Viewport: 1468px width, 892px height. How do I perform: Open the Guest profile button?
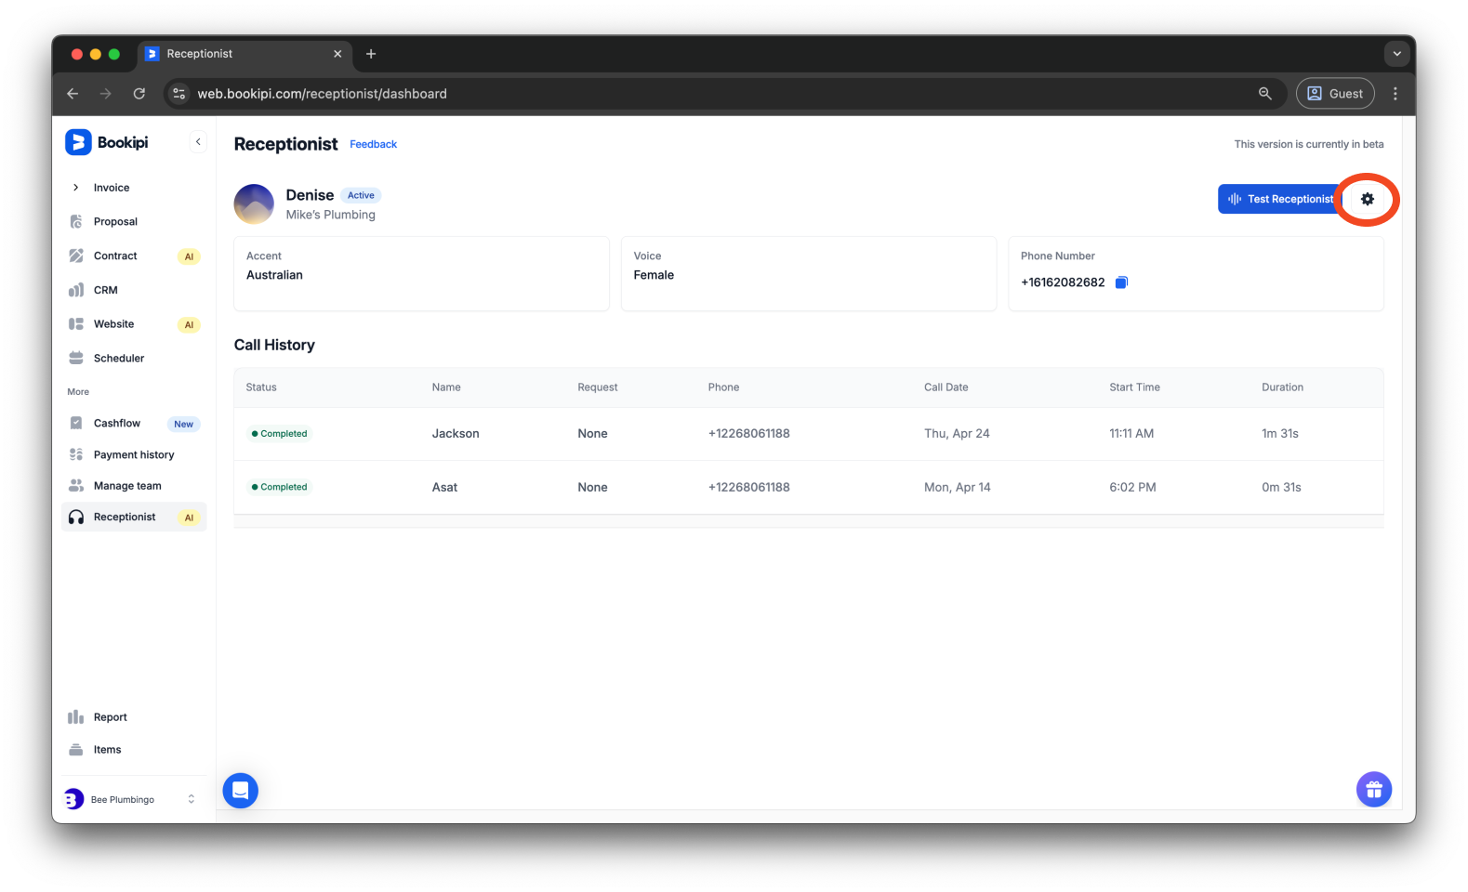pyautogui.click(x=1335, y=94)
